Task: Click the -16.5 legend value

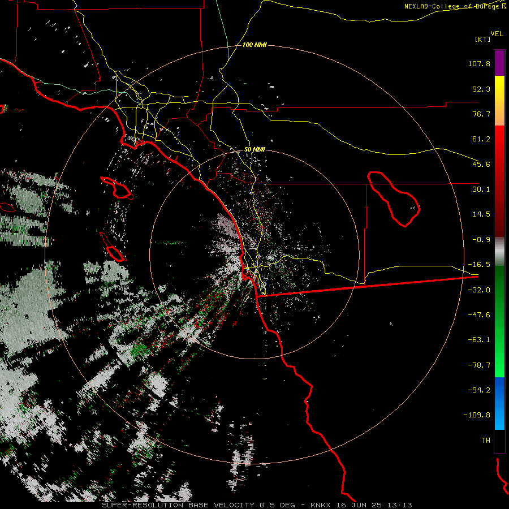Action: point(479,265)
